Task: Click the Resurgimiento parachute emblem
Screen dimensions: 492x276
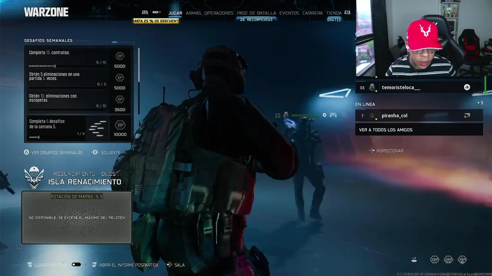Action: pos(34,178)
